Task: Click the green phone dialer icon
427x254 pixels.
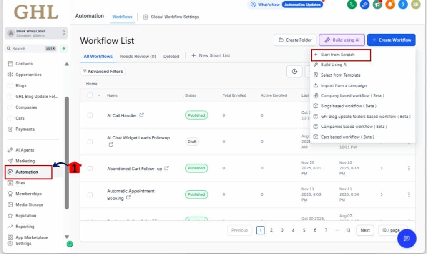Action: [352, 5]
